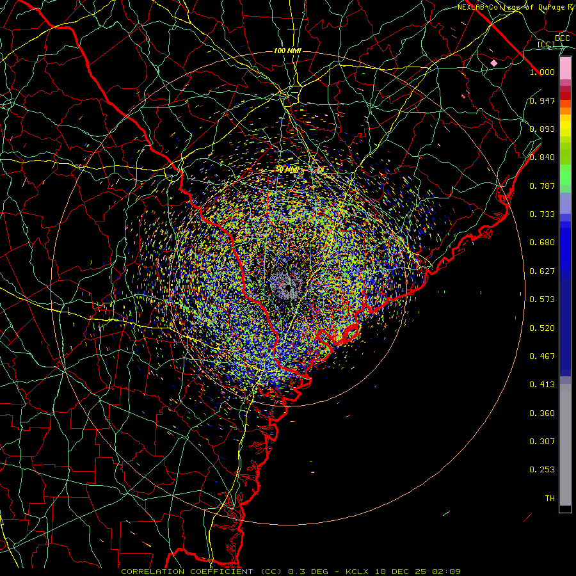Click the 0.787 scale value
The height and width of the screenshot is (576, 576).
[542, 186]
